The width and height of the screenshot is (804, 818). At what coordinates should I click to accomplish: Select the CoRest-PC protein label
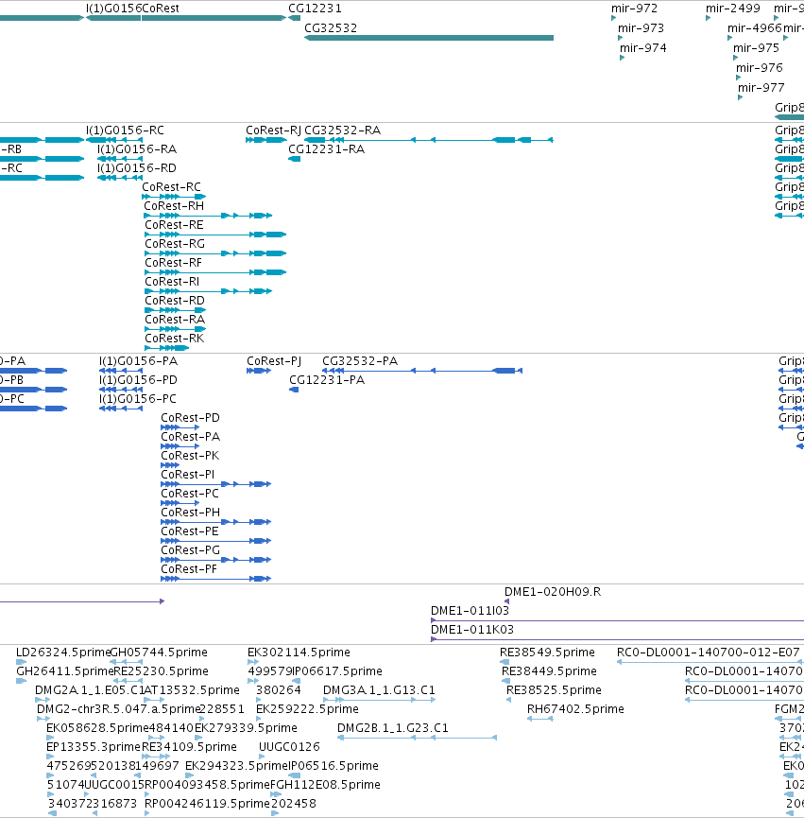190,493
